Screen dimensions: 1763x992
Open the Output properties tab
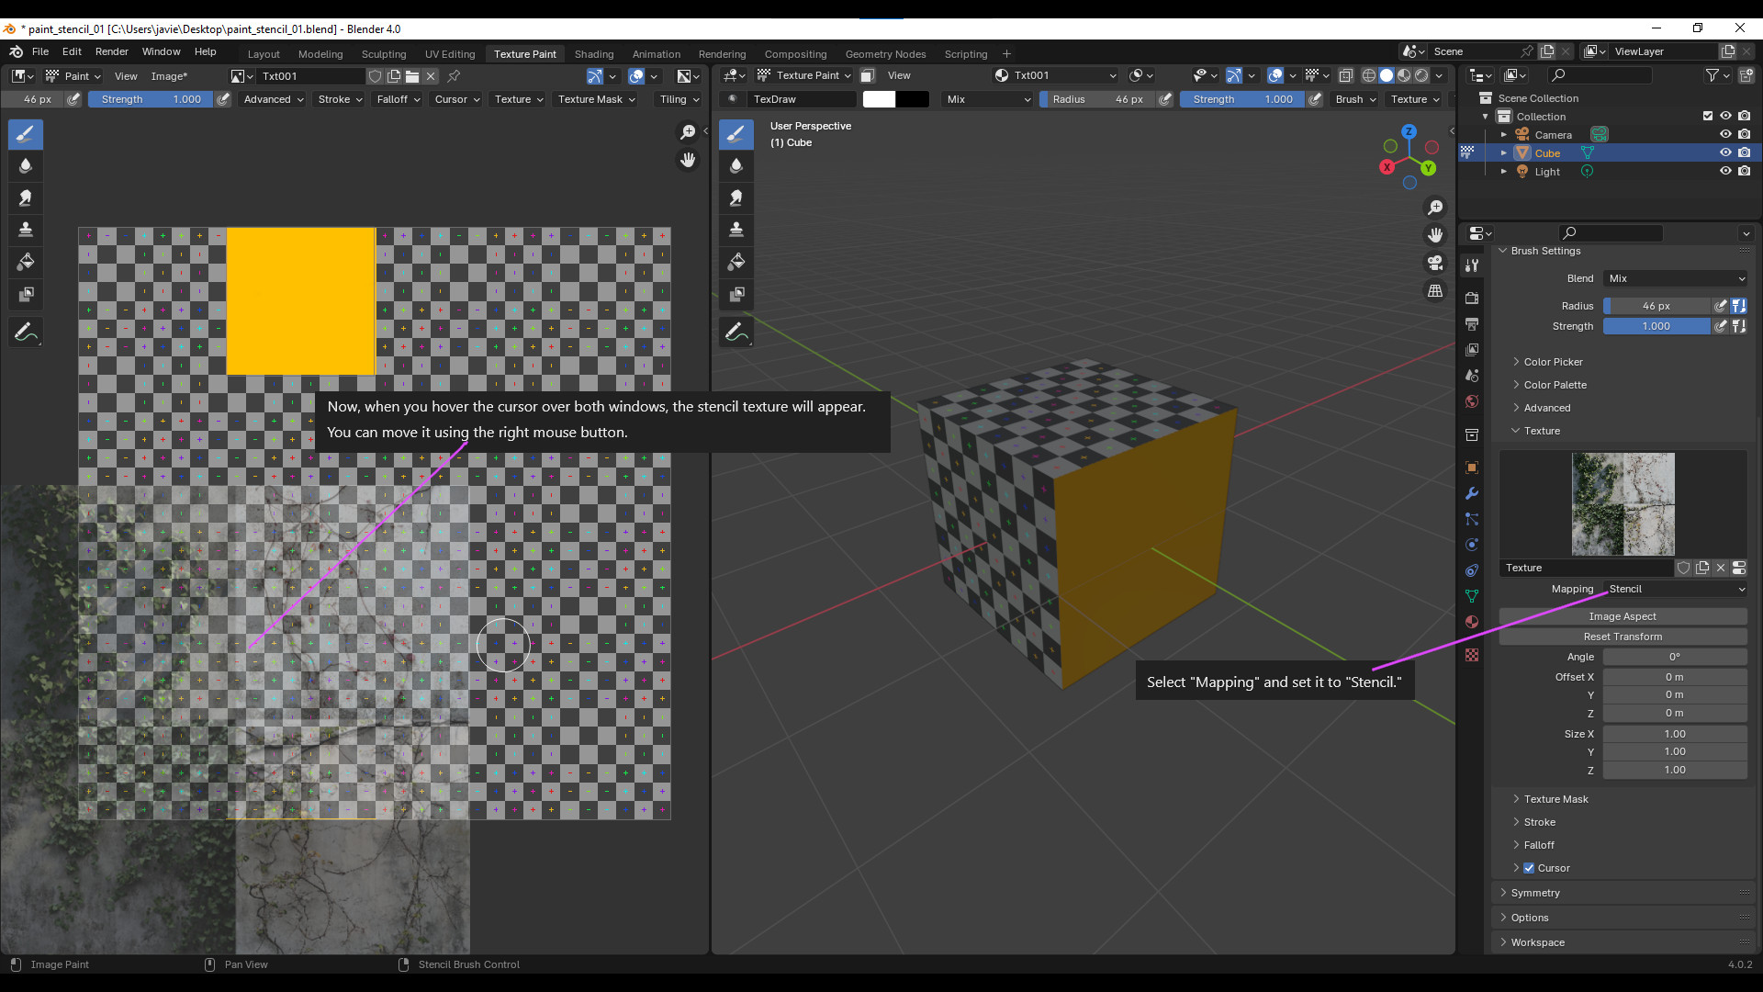(x=1472, y=324)
